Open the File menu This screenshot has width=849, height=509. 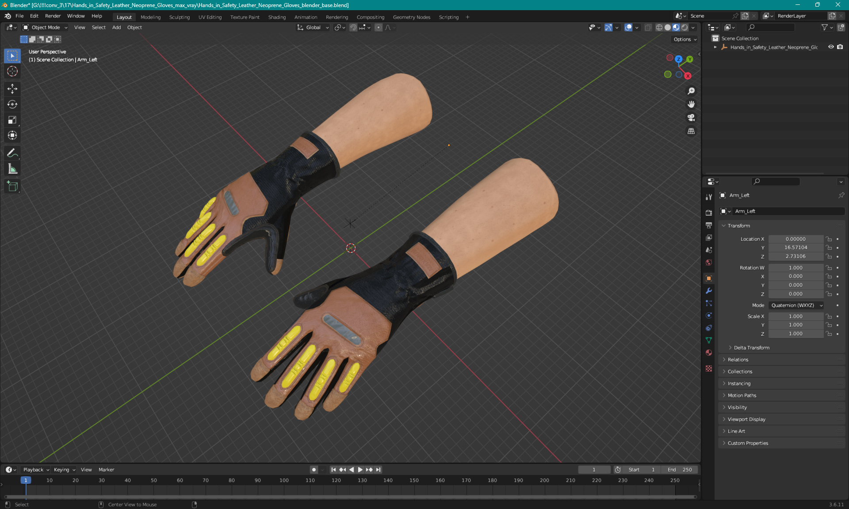point(19,16)
